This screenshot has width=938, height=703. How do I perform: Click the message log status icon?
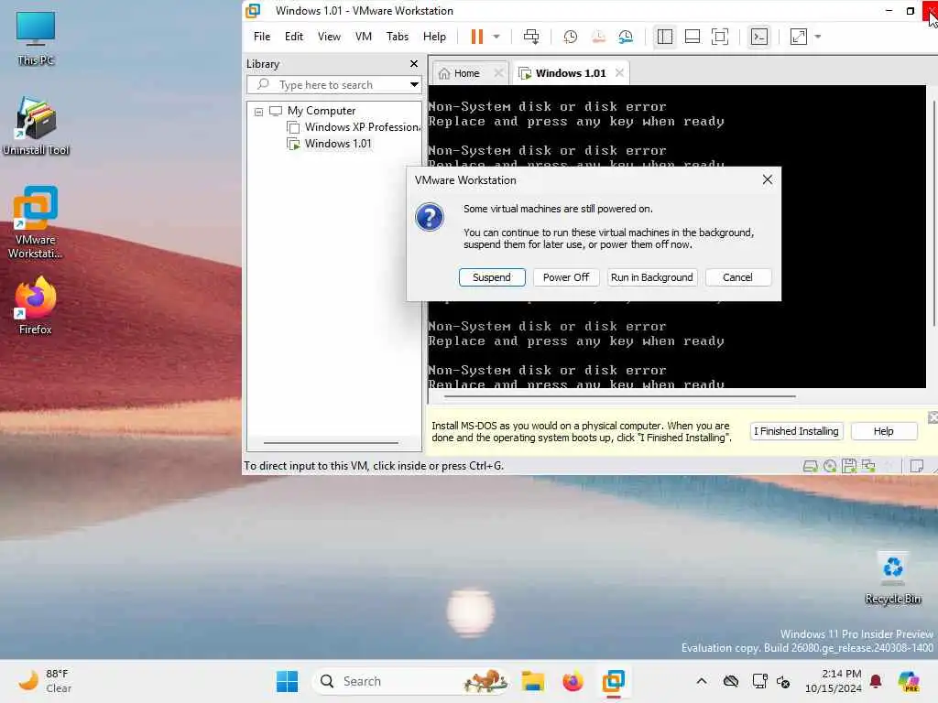916,466
